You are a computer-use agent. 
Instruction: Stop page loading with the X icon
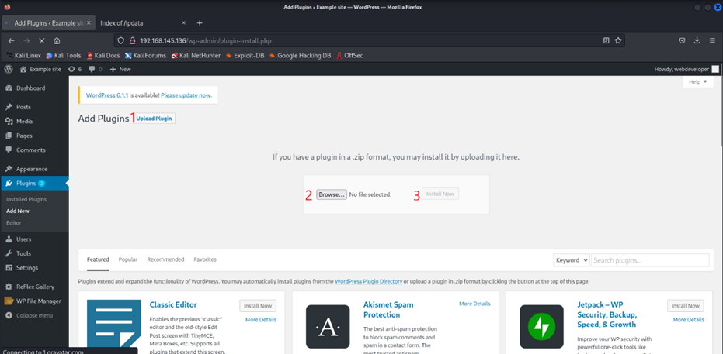pos(41,40)
